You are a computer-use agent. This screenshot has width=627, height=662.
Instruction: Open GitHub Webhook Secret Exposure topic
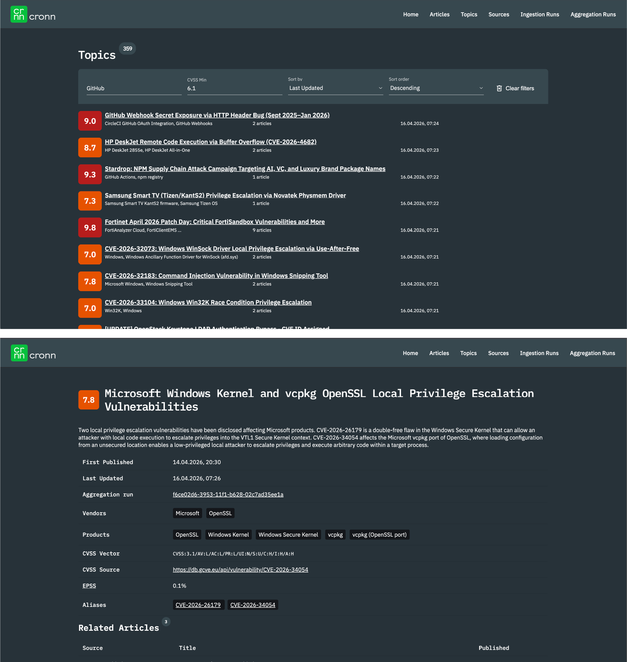[x=217, y=115]
